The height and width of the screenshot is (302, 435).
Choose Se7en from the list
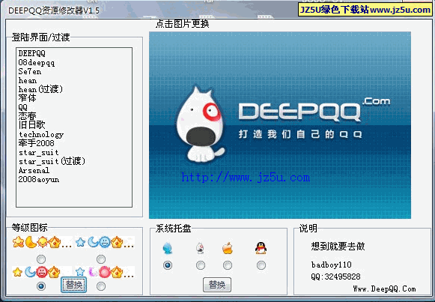[x=30, y=71]
